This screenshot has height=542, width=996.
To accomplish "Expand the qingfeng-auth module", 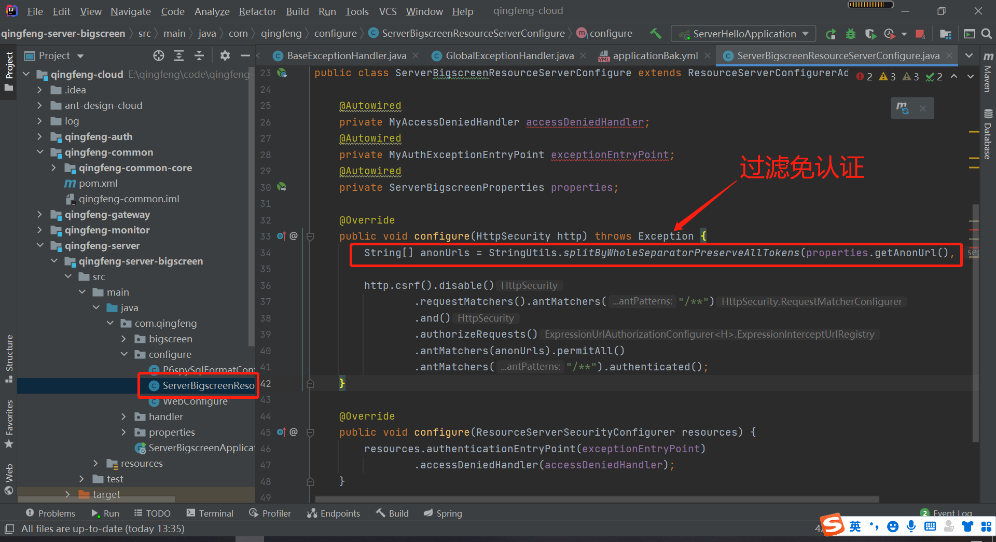I will (x=39, y=137).
